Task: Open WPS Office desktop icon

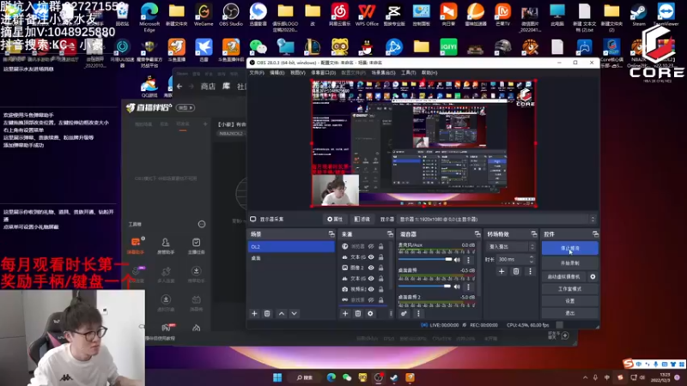Action: [x=367, y=15]
